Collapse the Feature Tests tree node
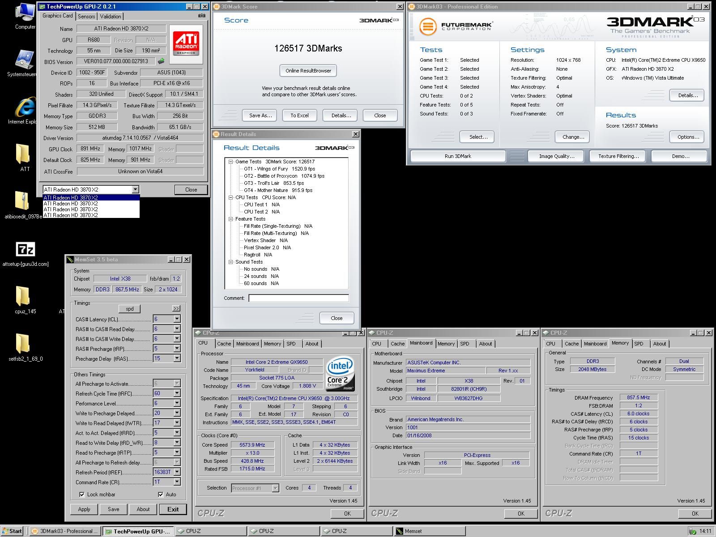 tap(231, 219)
